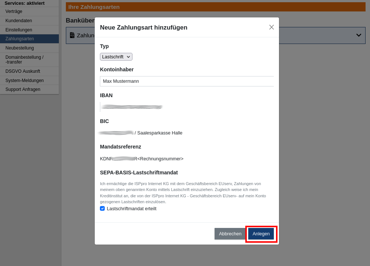The image size is (370, 266).
Task: Click the document icon beside Zahlung
Action: 72,35
